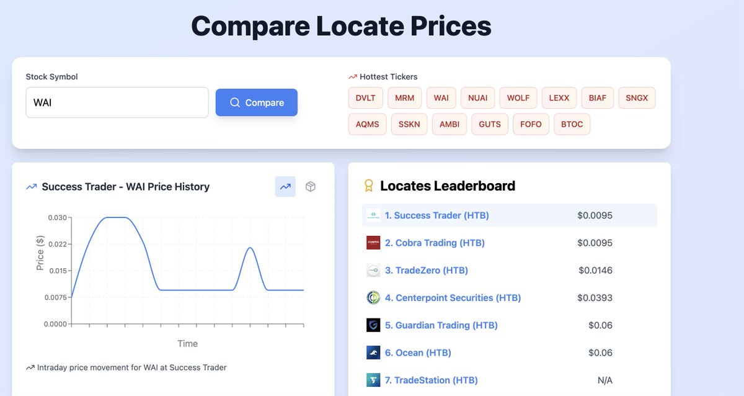Click the 0.030 price axis label
The width and height of the screenshot is (744, 396).
[x=57, y=217]
